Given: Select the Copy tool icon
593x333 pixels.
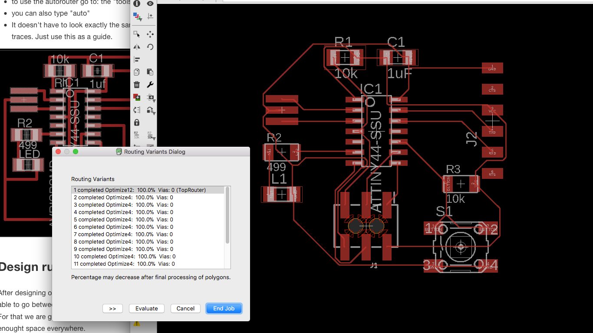Looking at the screenshot, I should (137, 72).
